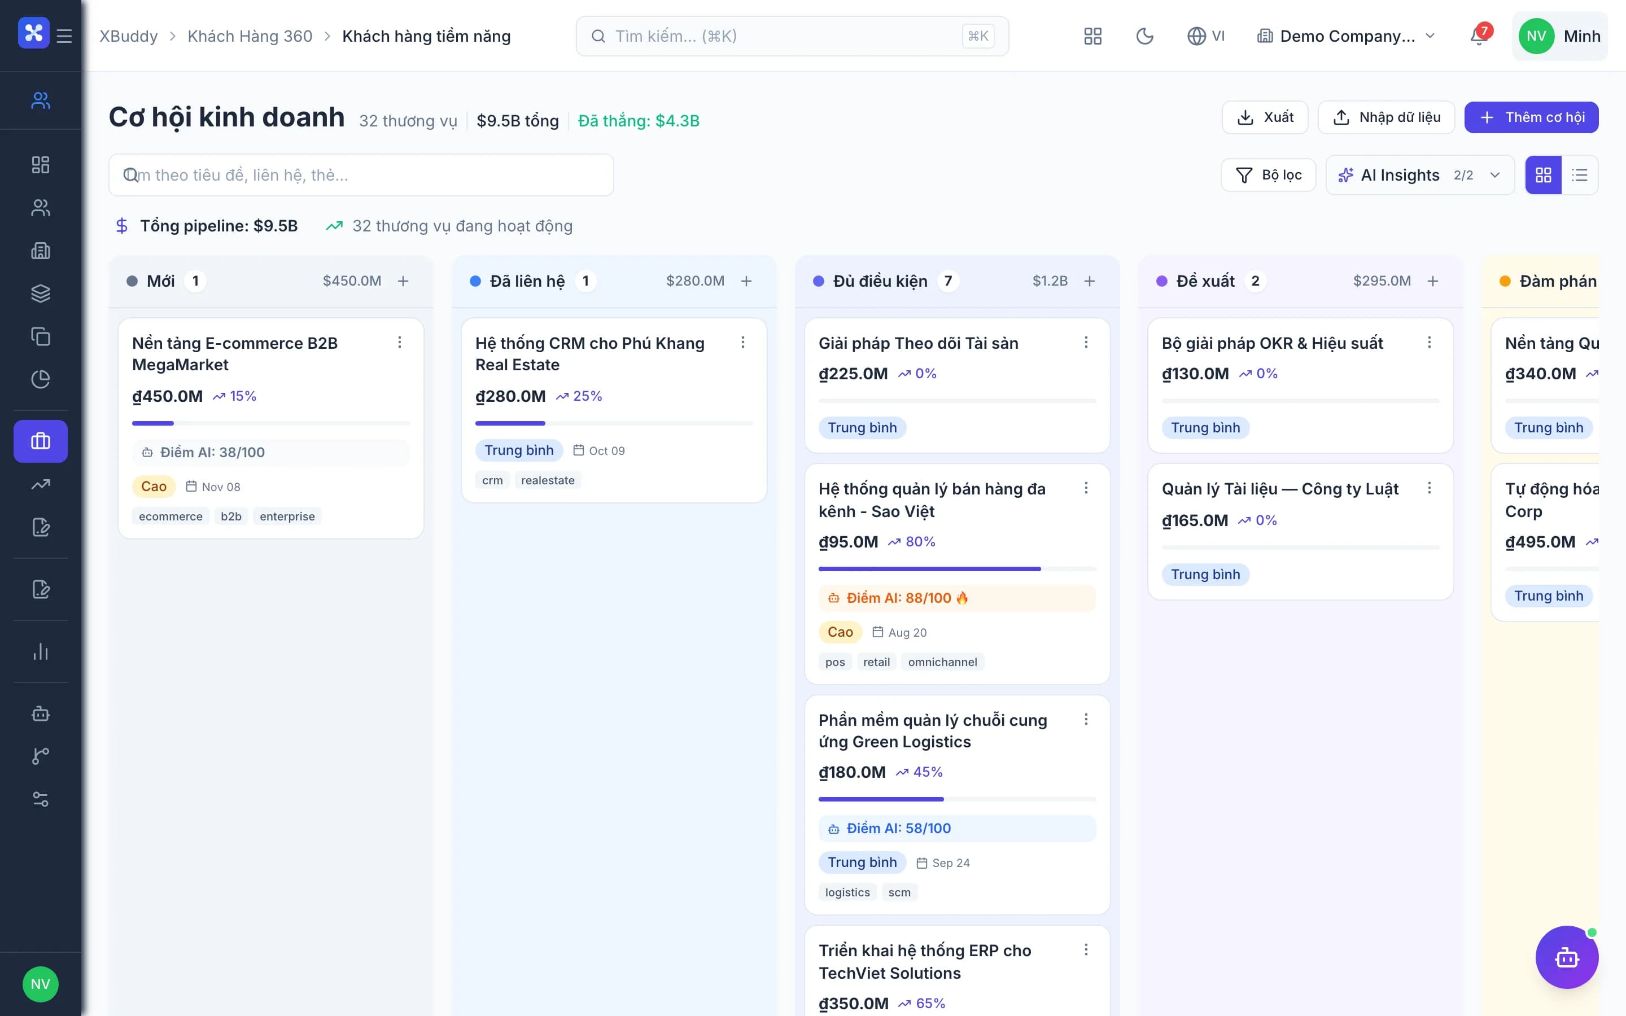The width and height of the screenshot is (1626, 1016).
Task: Add a deal to Đủ điều kiện column
Action: coord(1090,281)
